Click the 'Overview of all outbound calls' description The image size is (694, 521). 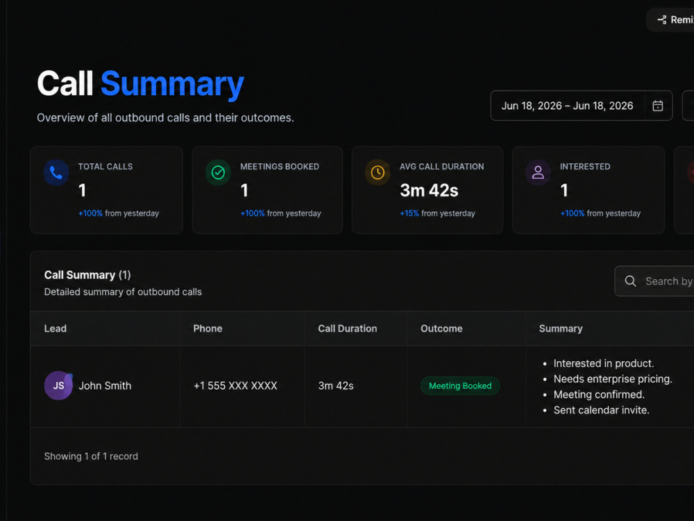(x=166, y=118)
